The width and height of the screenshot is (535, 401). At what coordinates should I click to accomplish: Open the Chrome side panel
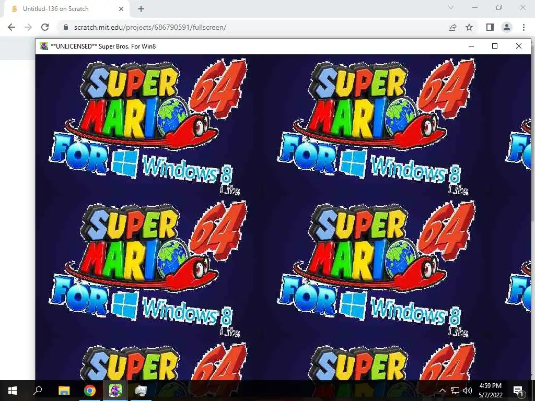[x=490, y=27]
